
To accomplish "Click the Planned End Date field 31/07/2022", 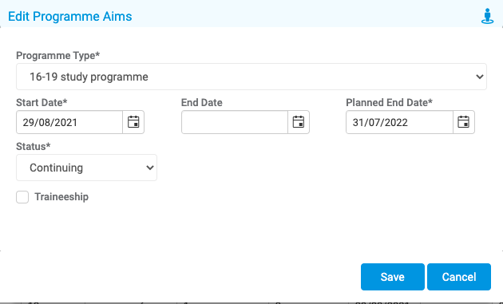I will pyautogui.click(x=400, y=122).
